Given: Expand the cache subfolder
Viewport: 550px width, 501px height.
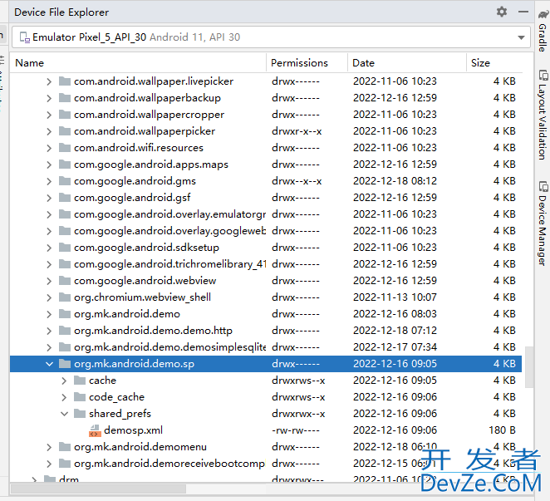Looking at the screenshot, I should pos(64,381).
